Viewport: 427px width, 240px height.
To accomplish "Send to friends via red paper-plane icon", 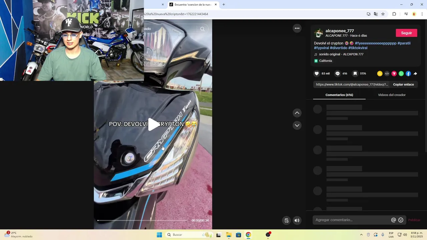I will (x=394, y=74).
